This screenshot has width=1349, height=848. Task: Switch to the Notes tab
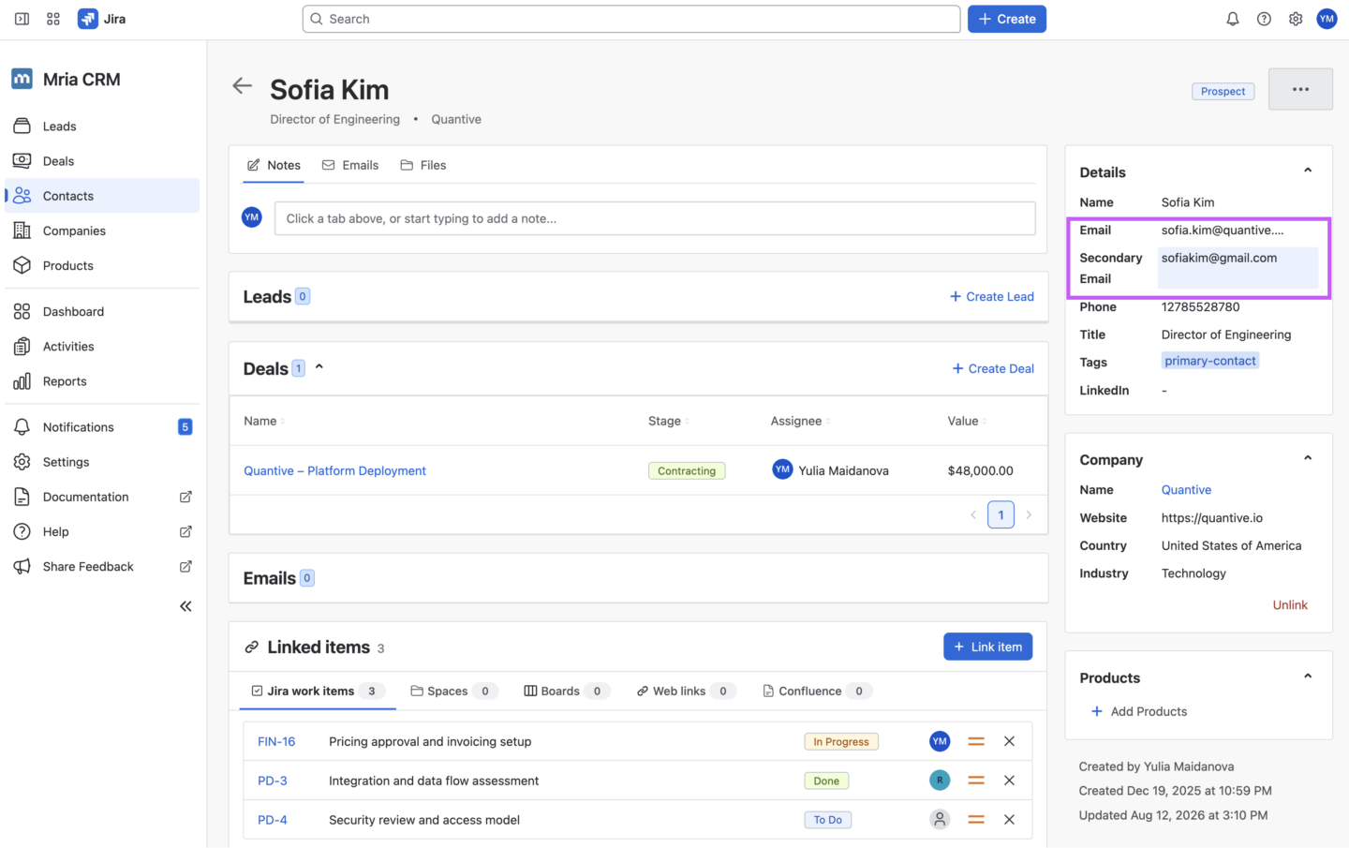point(274,165)
